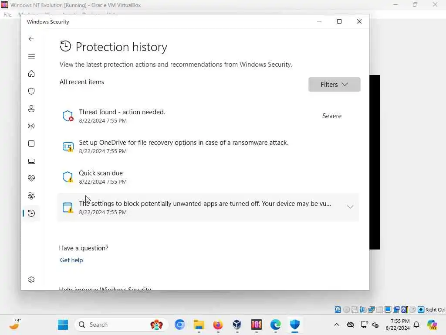Open Windows Security settings gear
This screenshot has height=335, width=446.
31,280
